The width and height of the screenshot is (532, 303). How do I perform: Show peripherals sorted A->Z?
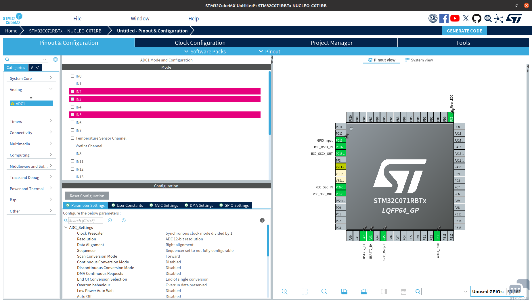pyautogui.click(x=35, y=67)
